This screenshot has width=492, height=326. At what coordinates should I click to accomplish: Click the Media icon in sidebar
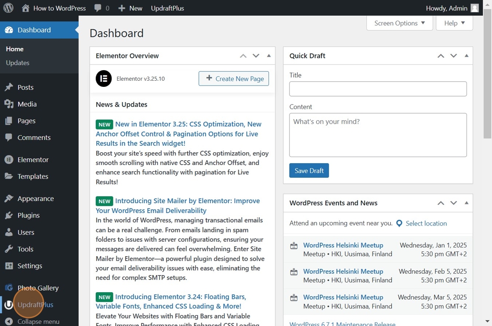tap(9, 104)
